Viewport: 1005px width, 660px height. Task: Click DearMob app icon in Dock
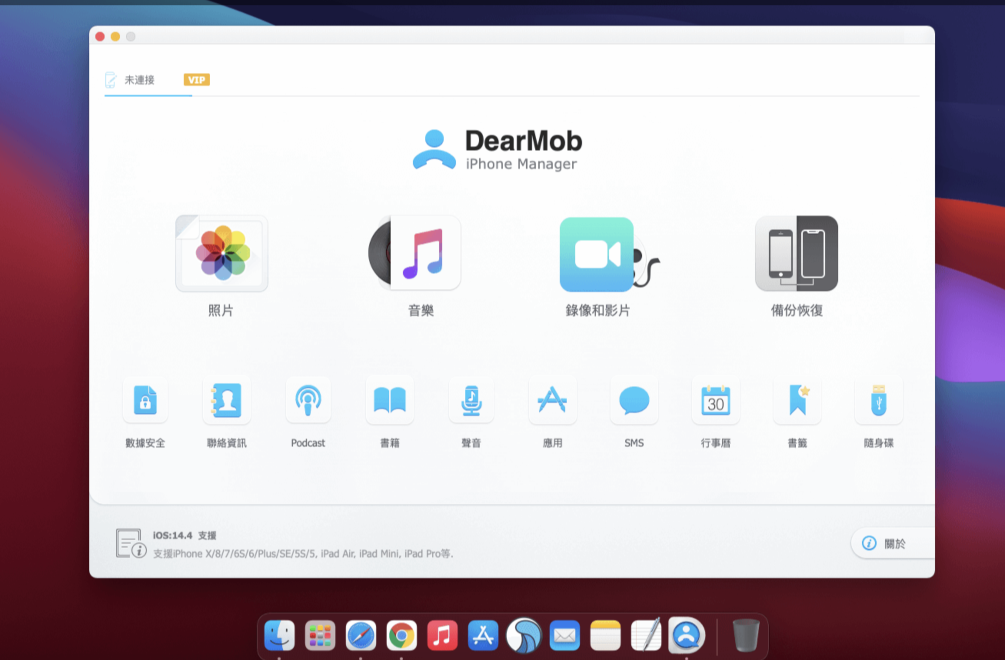point(687,635)
